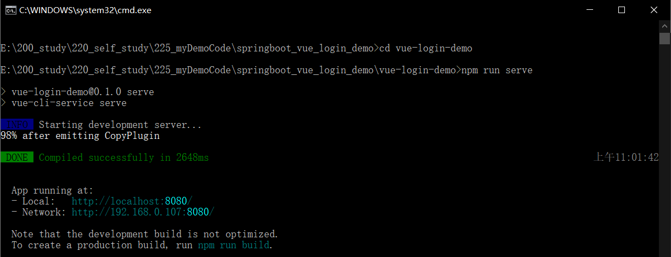
Task: Click the window title C:\WINDOWS\system32\cmd.exe
Action: coord(85,10)
